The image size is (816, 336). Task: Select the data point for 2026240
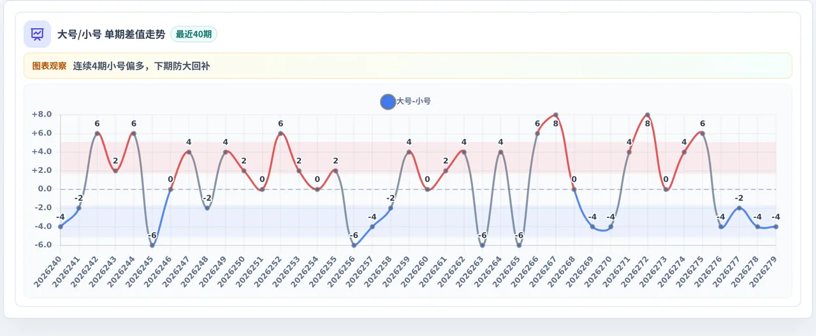click(x=61, y=226)
